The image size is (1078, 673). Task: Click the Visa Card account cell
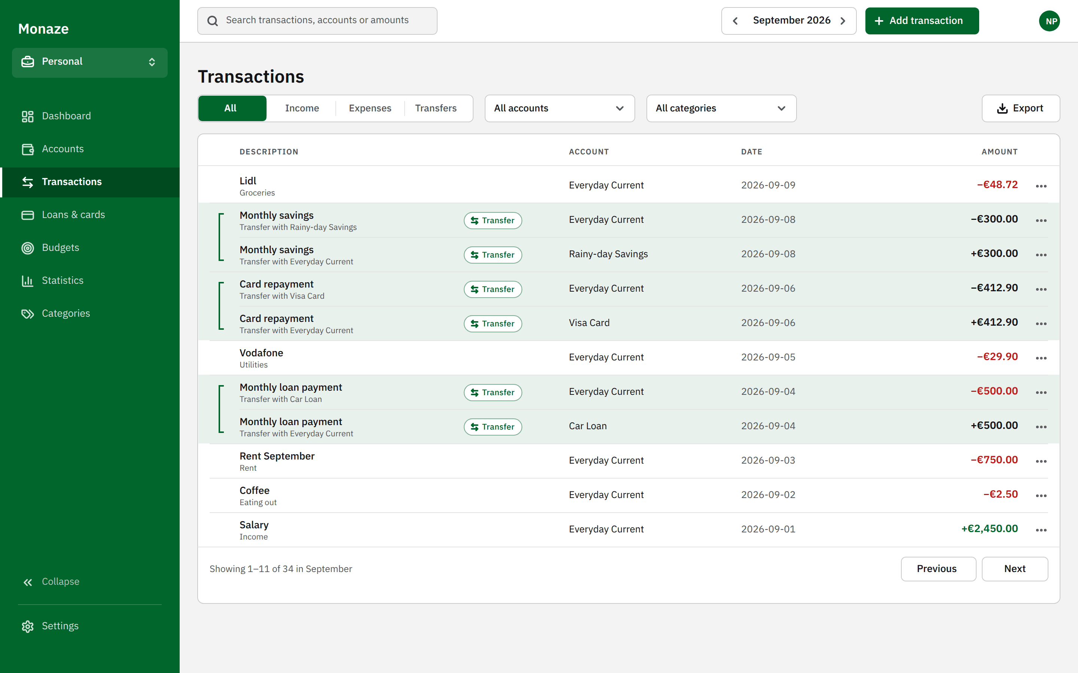pyautogui.click(x=589, y=323)
